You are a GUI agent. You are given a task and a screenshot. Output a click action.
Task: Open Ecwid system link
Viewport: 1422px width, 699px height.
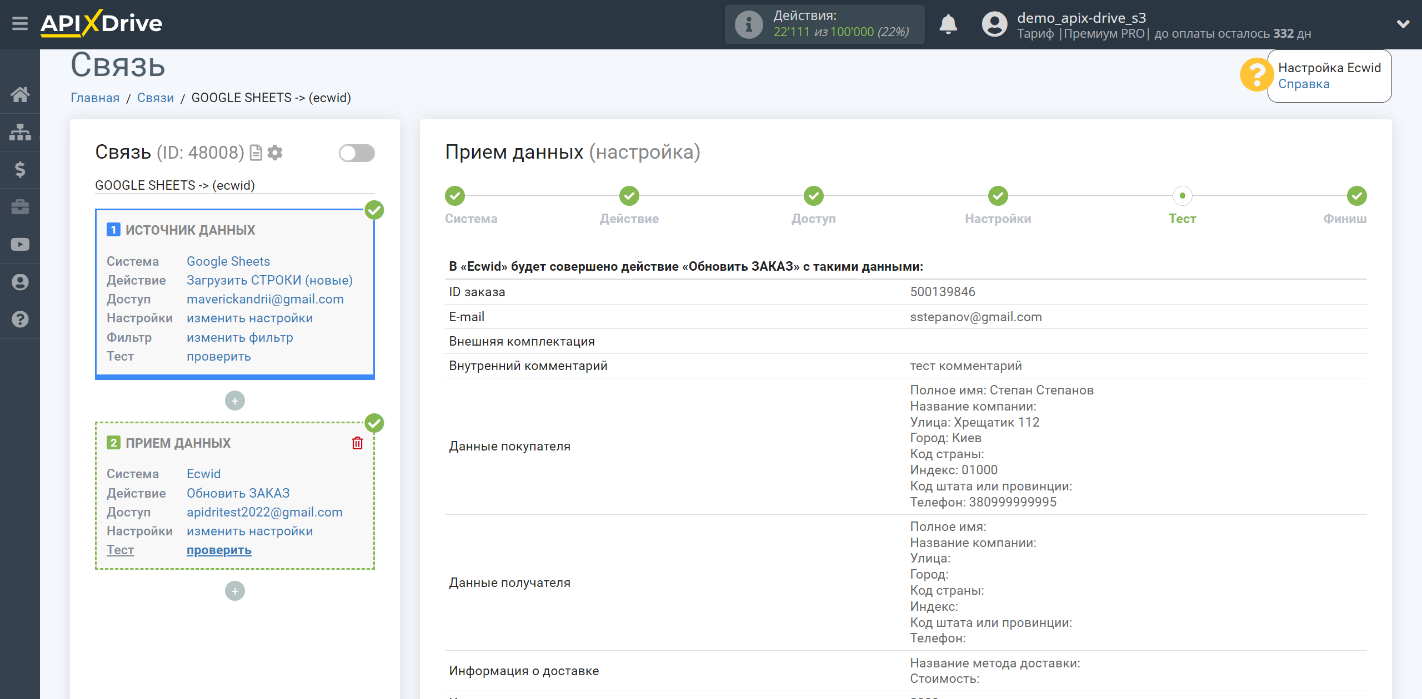203,474
